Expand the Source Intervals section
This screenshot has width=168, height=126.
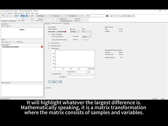49,43
